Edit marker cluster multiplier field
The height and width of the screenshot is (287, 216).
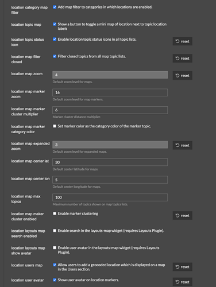[x=110, y=110]
